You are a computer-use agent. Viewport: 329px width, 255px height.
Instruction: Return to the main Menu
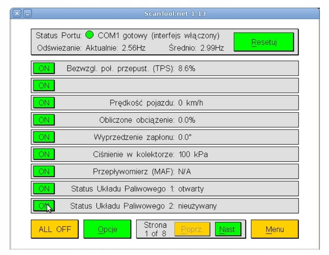[x=275, y=229]
